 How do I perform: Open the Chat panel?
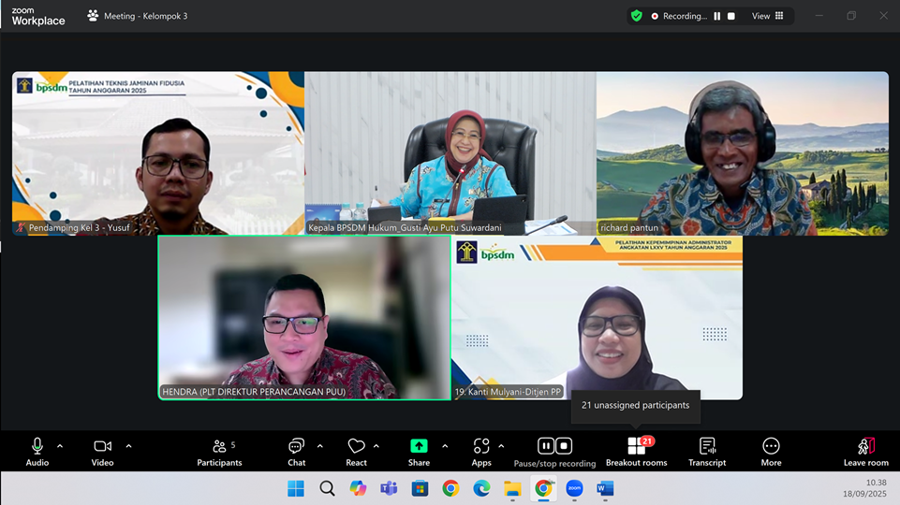coord(296,453)
